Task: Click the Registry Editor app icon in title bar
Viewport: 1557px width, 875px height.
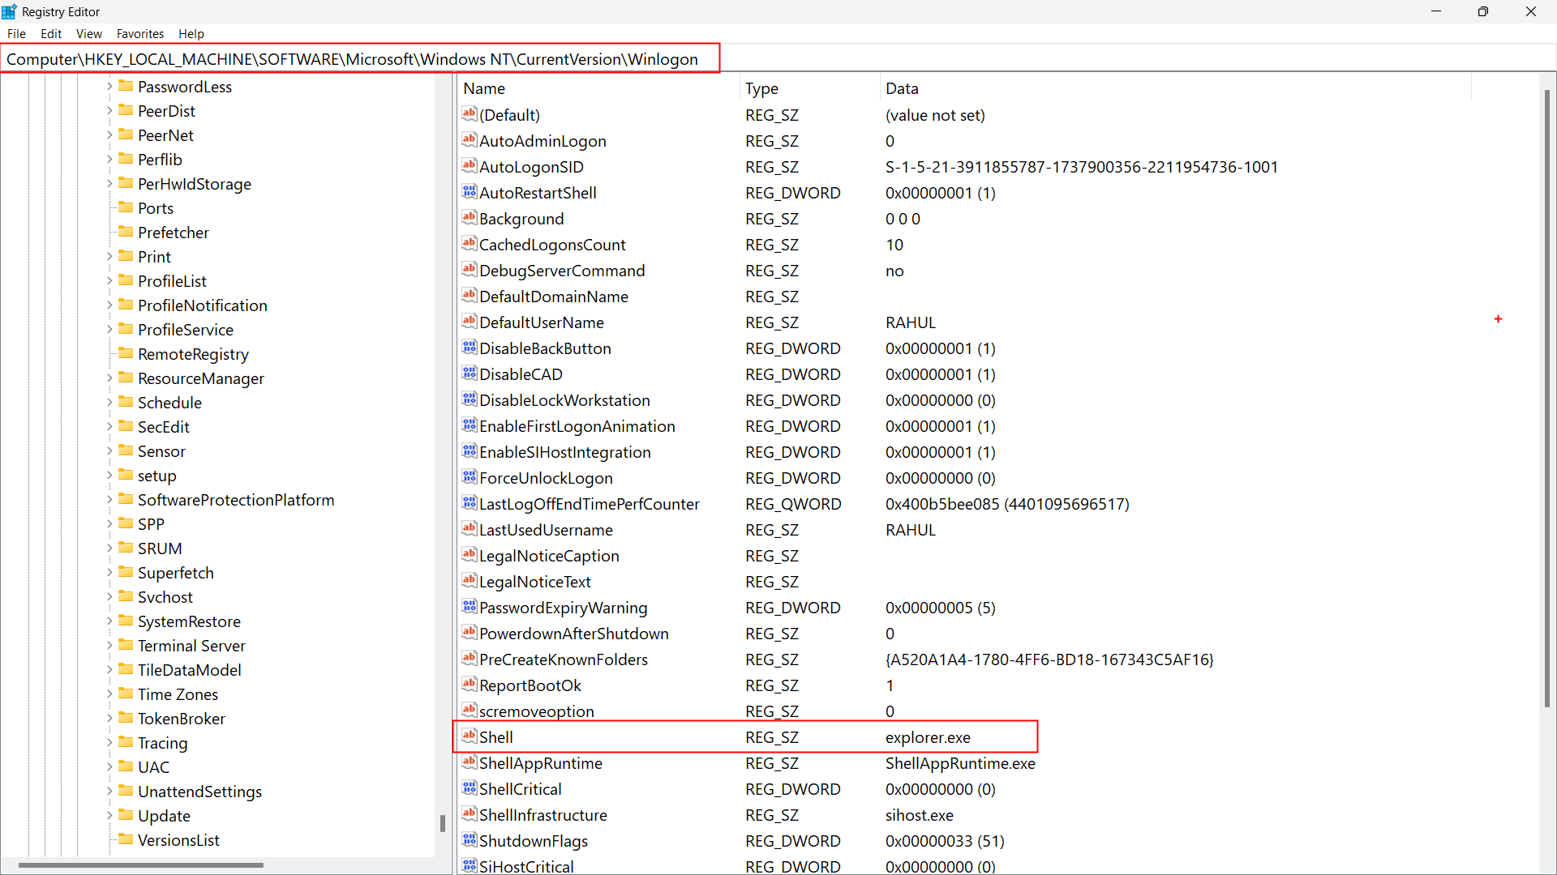Action: (x=10, y=11)
